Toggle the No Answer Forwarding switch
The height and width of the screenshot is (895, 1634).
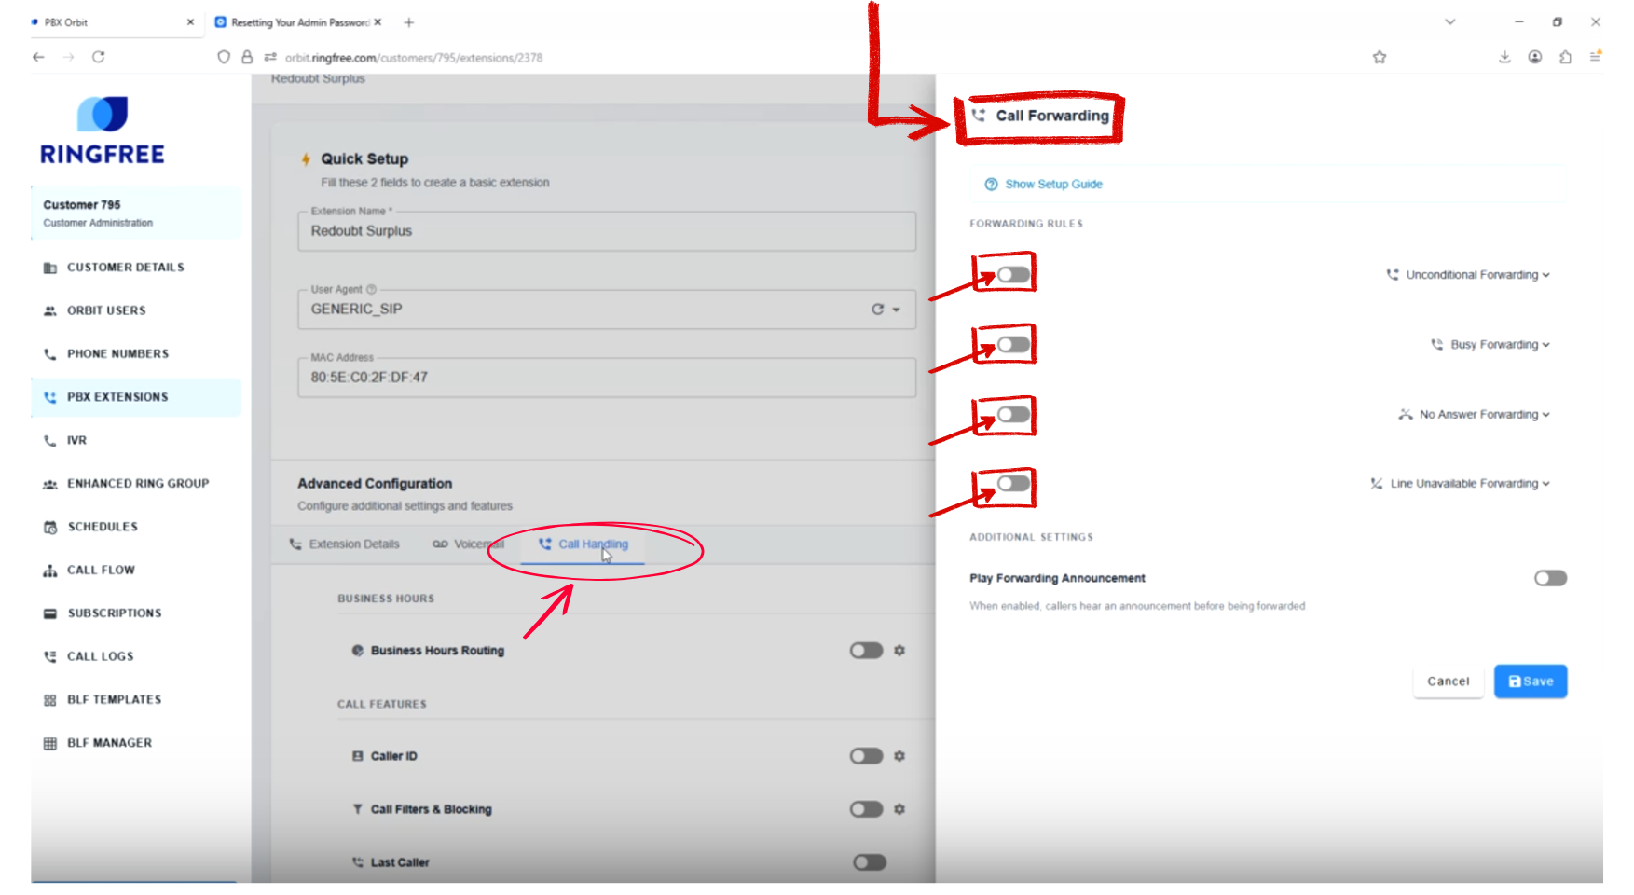(x=1013, y=415)
